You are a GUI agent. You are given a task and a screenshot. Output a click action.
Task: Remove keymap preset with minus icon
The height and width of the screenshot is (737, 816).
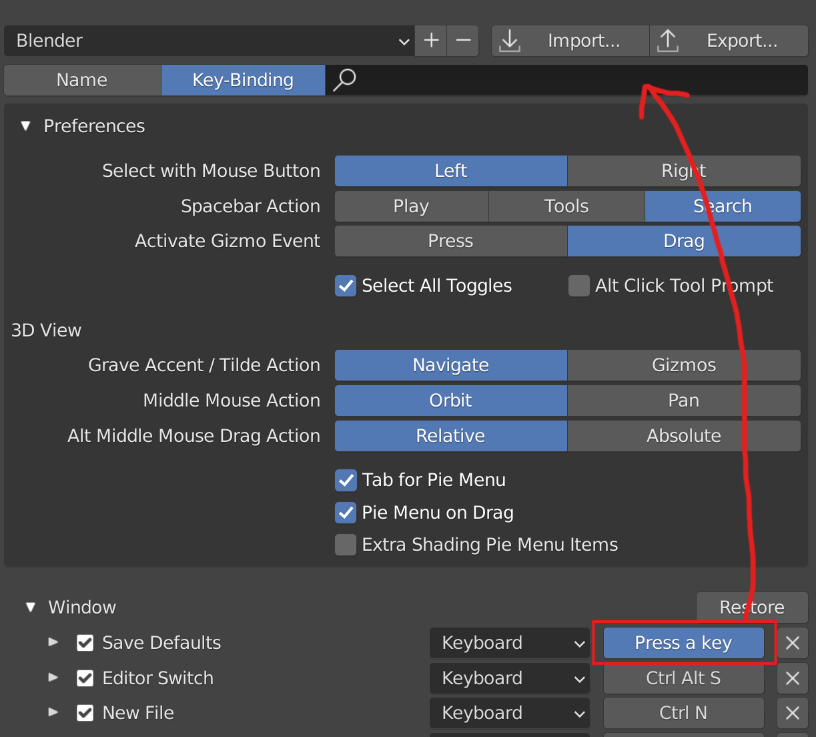point(463,41)
